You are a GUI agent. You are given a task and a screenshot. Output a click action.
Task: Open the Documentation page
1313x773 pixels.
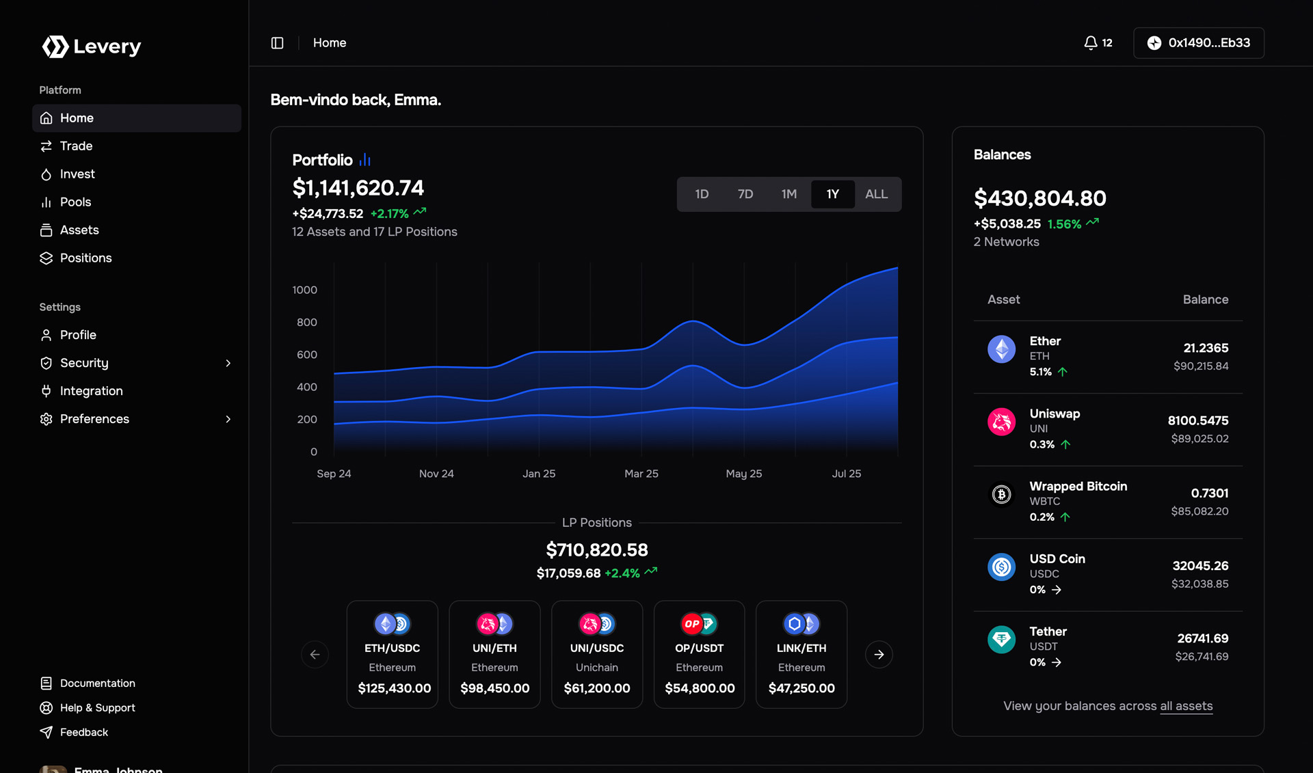point(97,683)
